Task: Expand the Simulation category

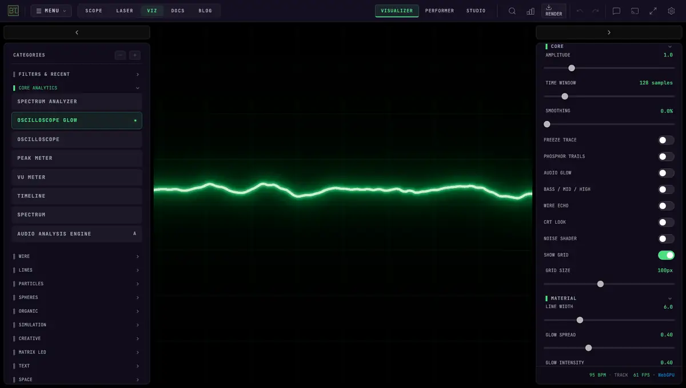Action: tap(77, 325)
